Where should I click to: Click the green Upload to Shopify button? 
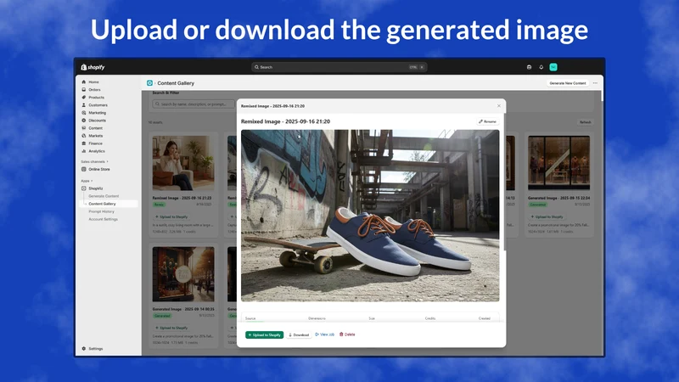(264, 334)
